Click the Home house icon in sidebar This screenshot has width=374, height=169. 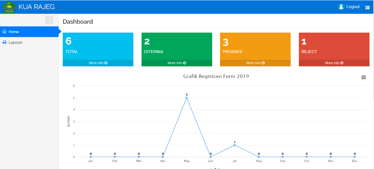click(x=4, y=32)
